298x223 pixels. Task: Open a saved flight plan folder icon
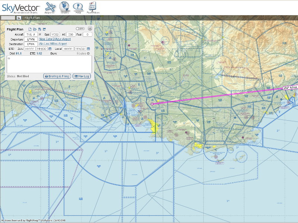[35, 29]
